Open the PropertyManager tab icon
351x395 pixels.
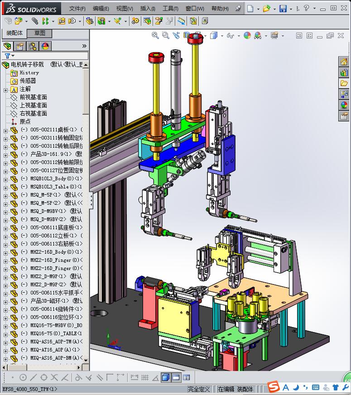coord(19,46)
